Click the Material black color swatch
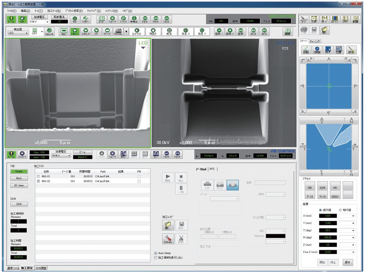Viewport: 365px width, 274px height. tap(276, 236)
